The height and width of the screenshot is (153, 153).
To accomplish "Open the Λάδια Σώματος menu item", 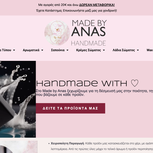I will pos(124,50).
